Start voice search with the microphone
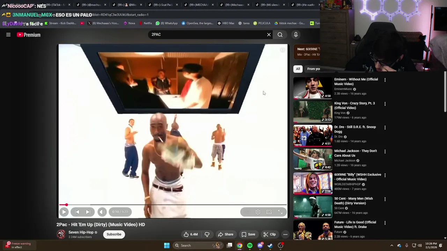This screenshot has height=251, width=447. [296, 35]
